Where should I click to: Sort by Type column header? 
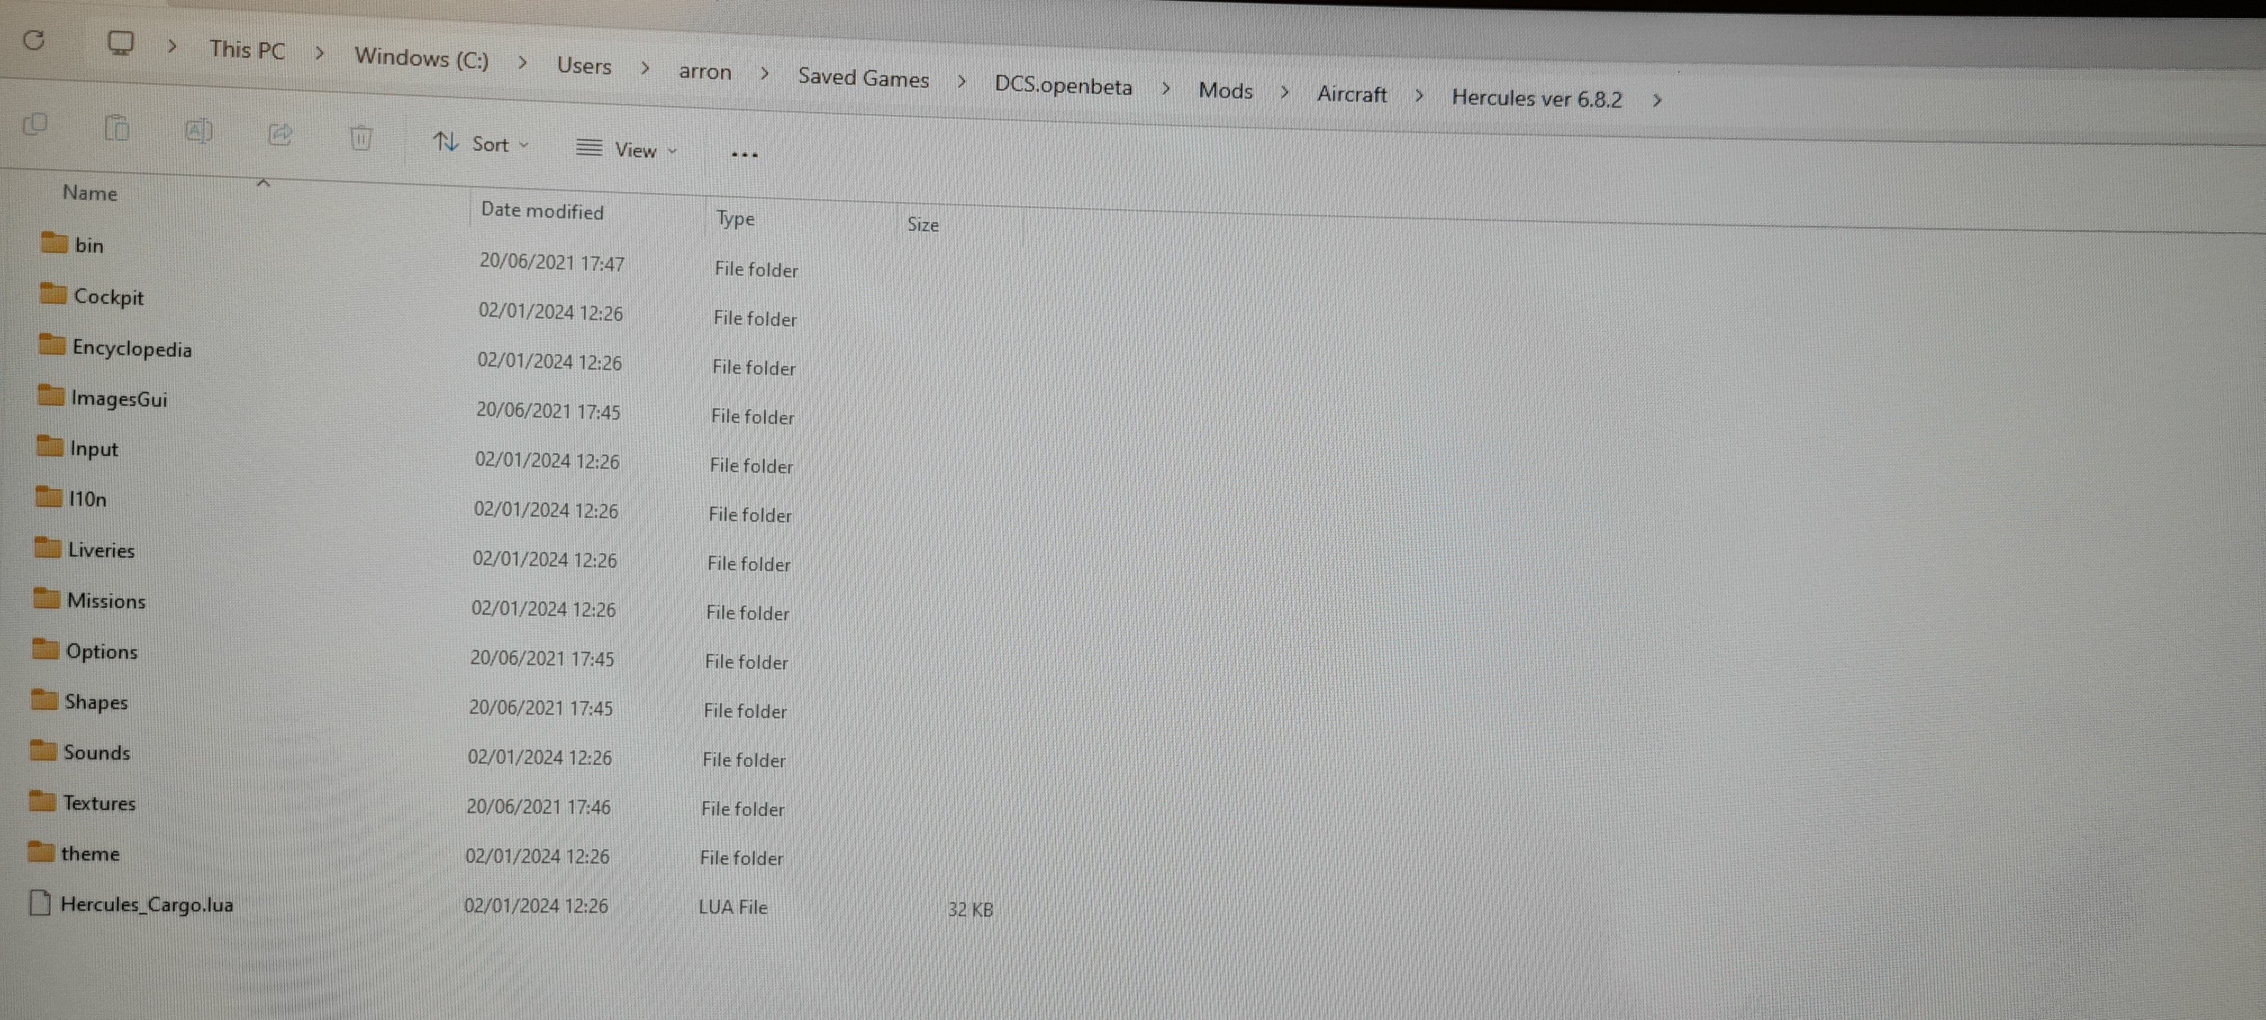pos(736,218)
